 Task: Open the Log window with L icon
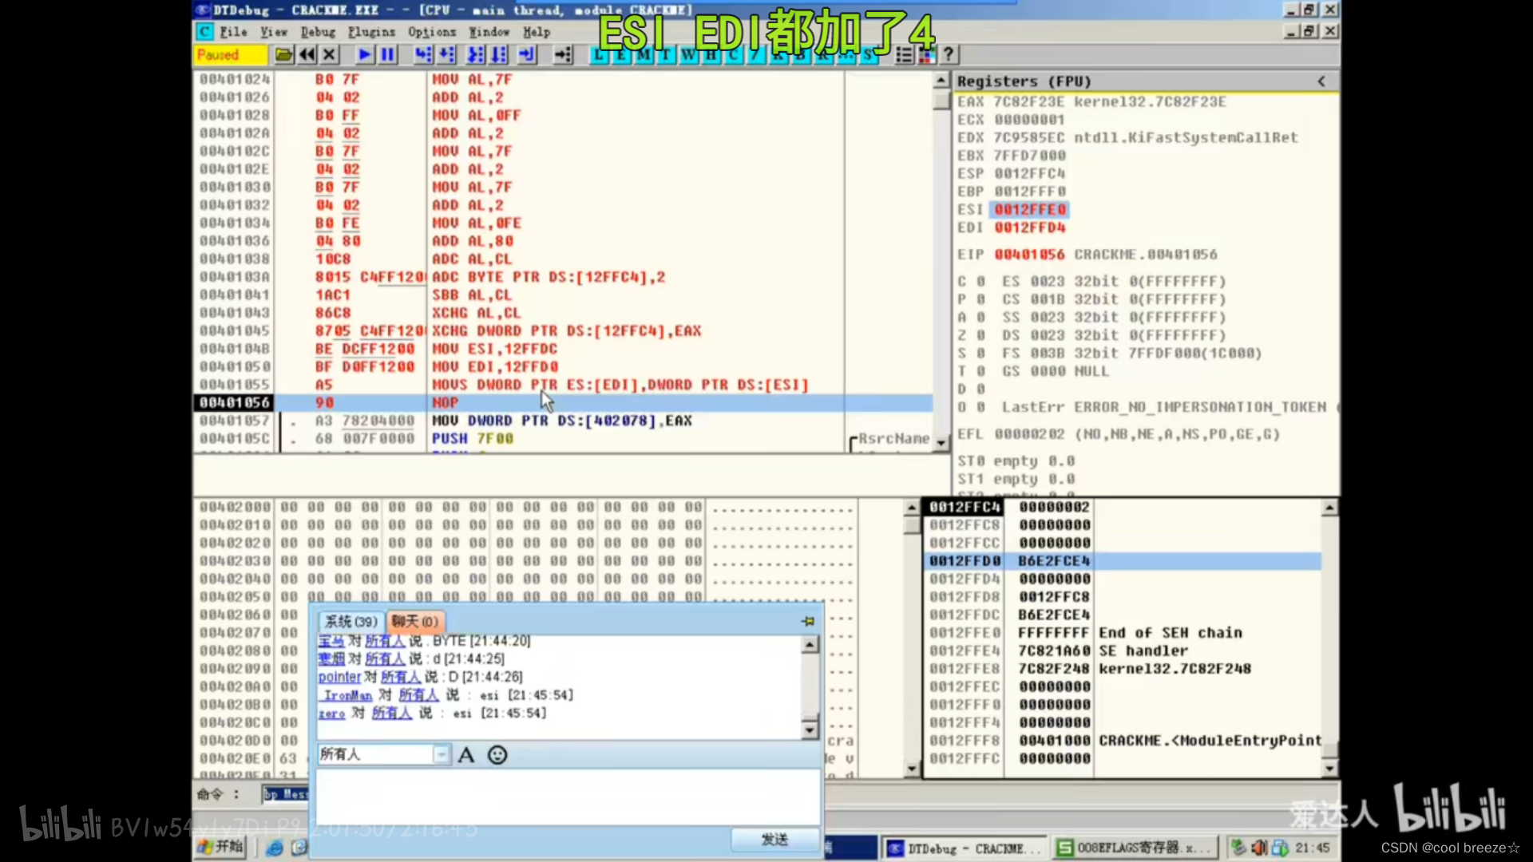click(x=598, y=54)
